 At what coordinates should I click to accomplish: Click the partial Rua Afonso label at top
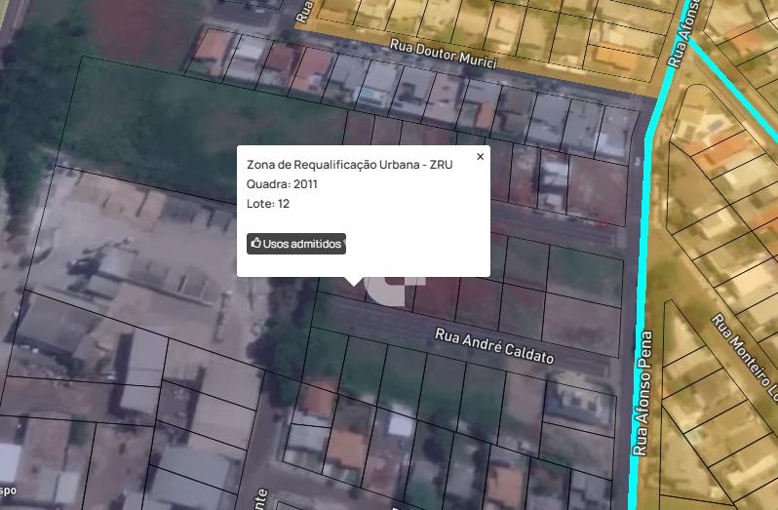(683, 34)
